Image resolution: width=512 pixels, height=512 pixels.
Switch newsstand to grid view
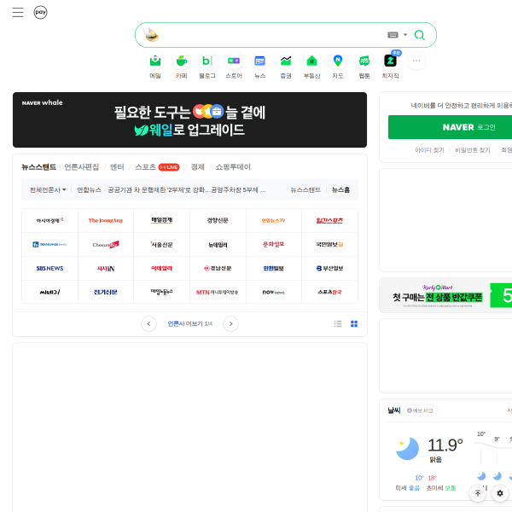[354, 324]
